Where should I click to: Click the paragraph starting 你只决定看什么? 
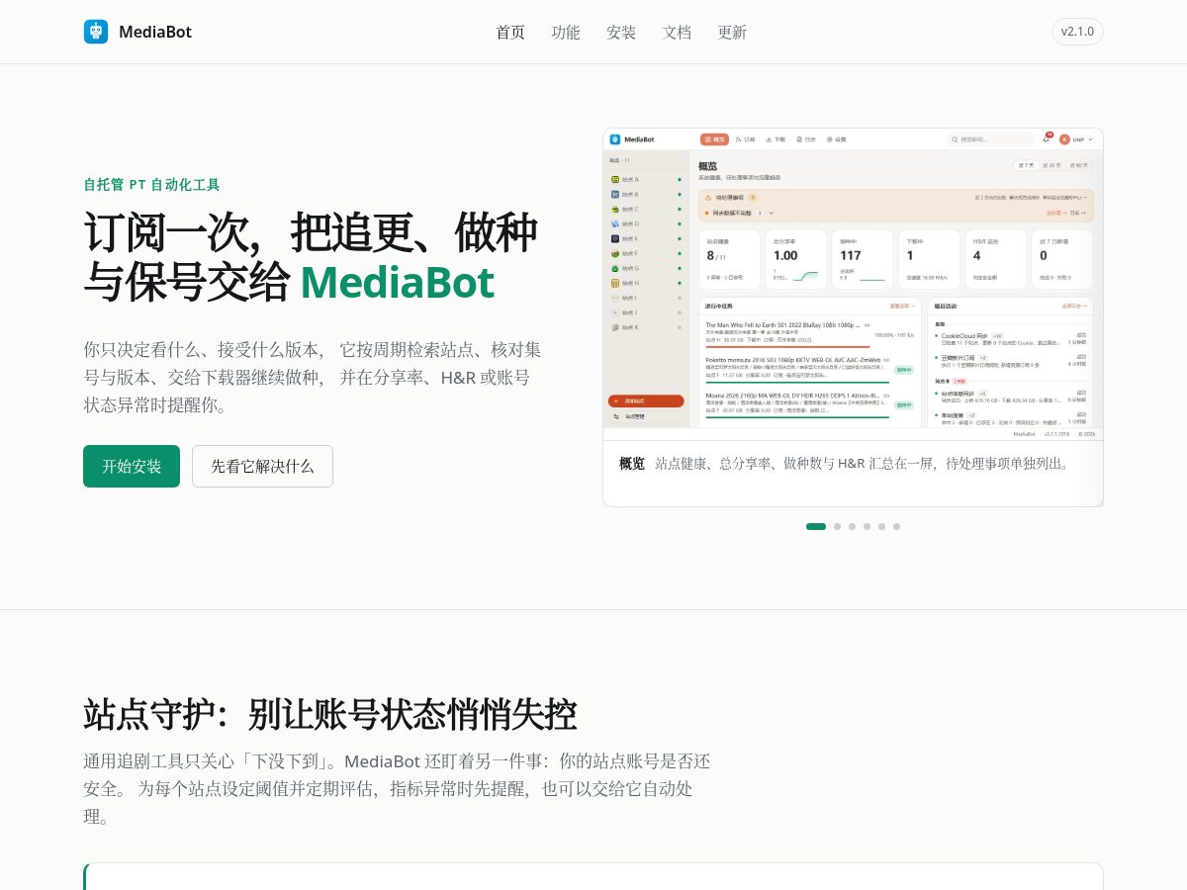click(313, 377)
